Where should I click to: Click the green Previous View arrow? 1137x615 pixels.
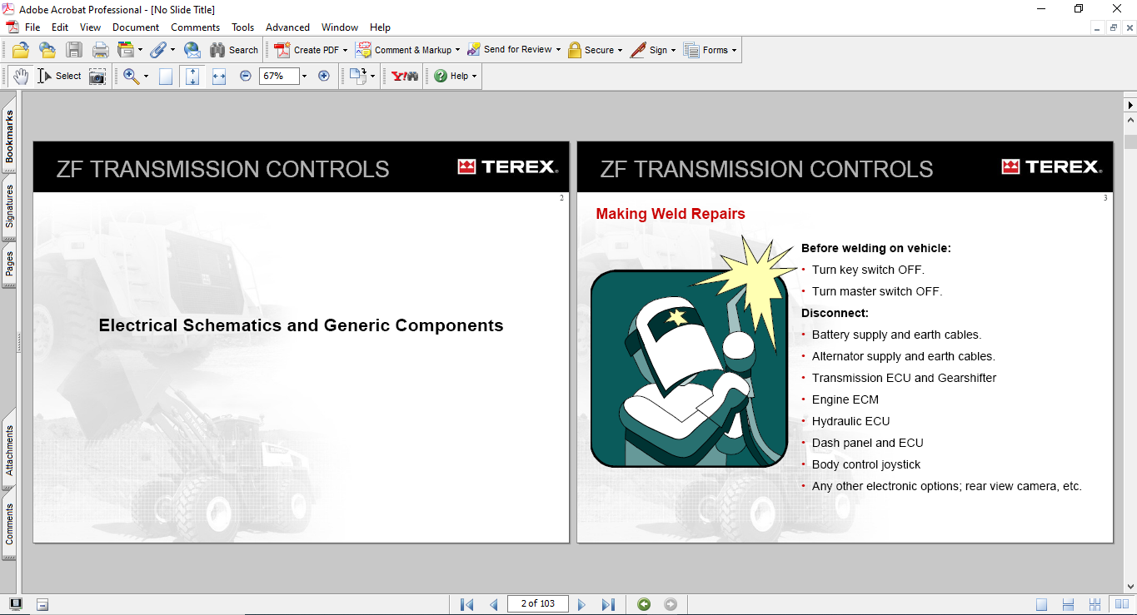pyautogui.click(x=644, y=604)
